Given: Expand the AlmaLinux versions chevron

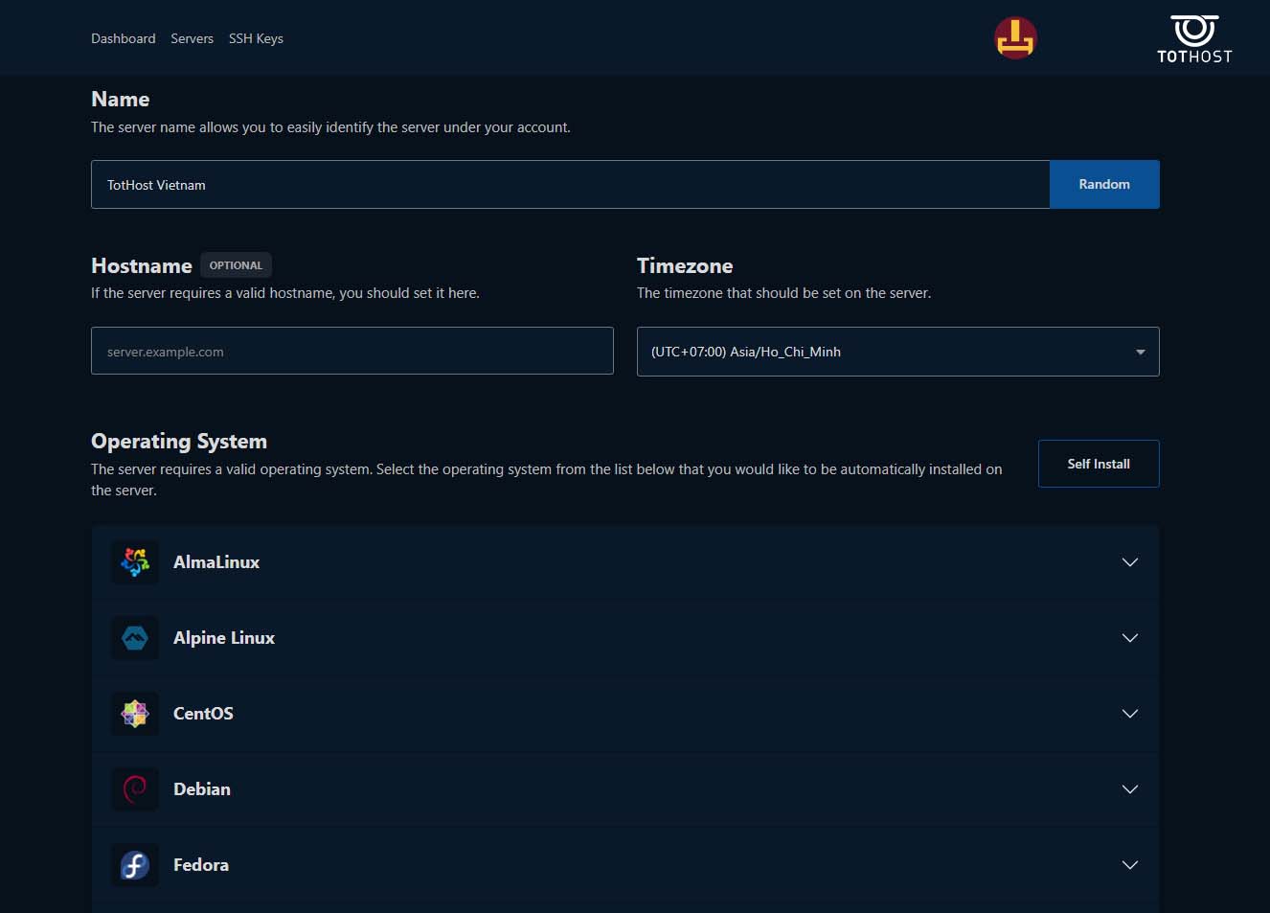Looking at the screenshot, I should tap(1130, 562).
